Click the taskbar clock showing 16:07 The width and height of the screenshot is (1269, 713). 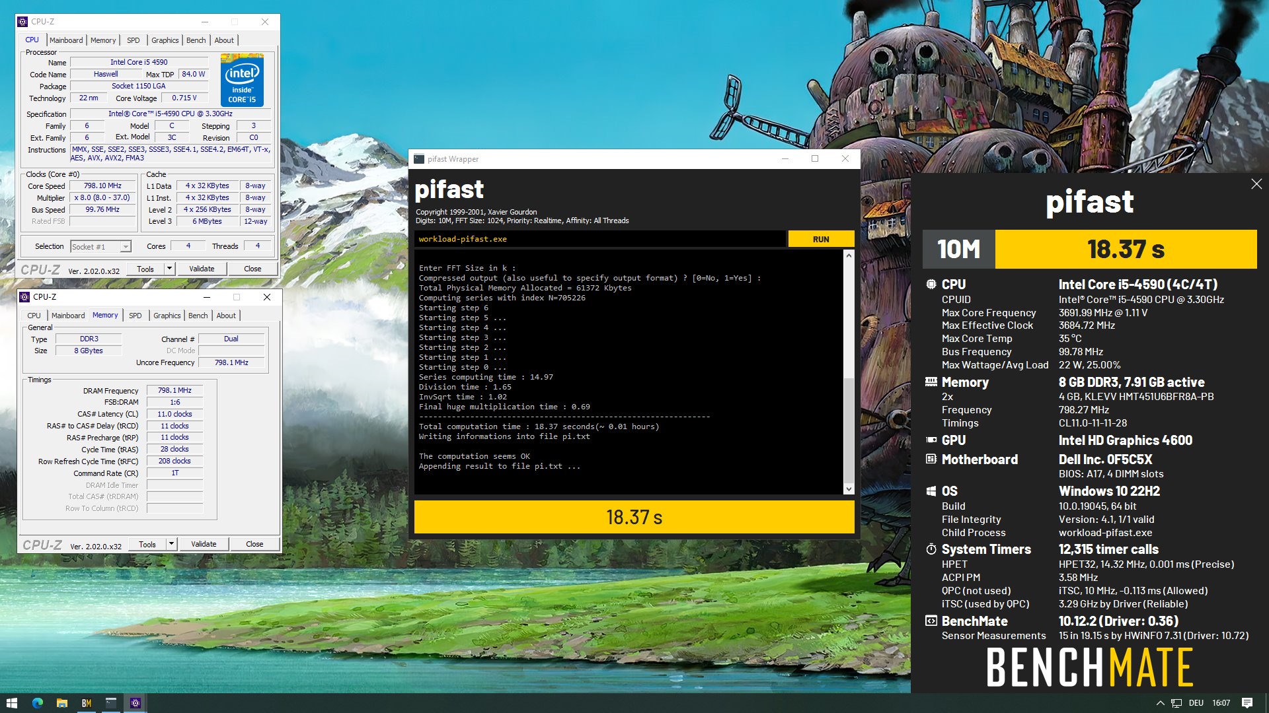point(1221,703)
